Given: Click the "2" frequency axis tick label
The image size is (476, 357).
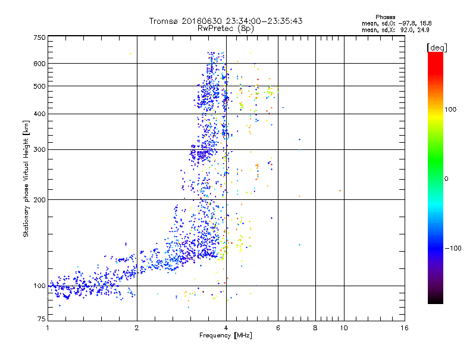Looking at the screenshot, I should click(137, 328).
